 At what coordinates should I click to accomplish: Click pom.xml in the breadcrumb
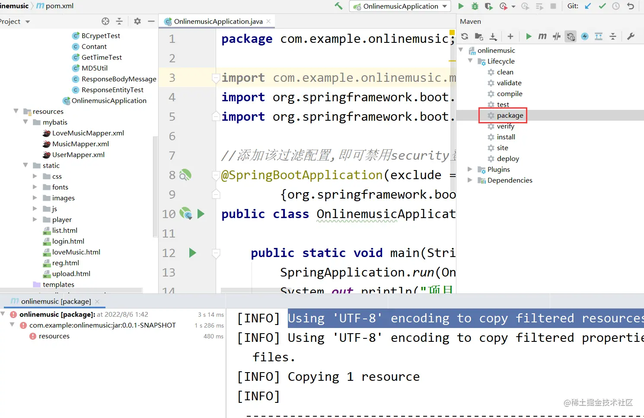pyautogui.click(x=55, y=6)
